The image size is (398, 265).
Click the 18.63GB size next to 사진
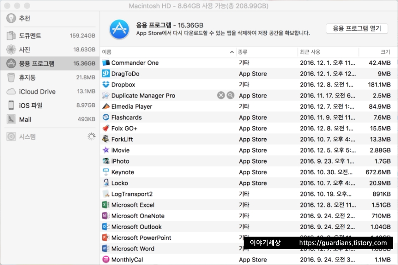[x=84, y=49]
